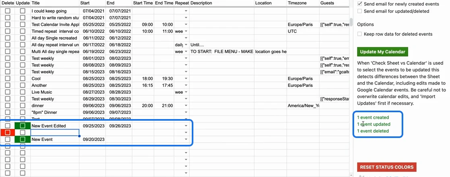This screenshot has height=177, width=450.
Task: Check Delete box for 'Cool' row
Action: tap(8, 78)
